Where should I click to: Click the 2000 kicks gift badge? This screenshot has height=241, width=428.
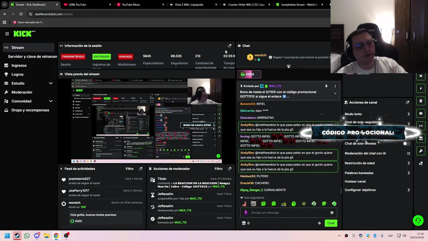click(x=249, y=74)
